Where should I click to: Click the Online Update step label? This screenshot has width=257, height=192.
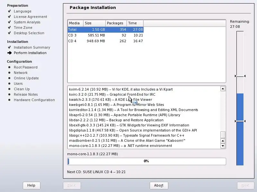(26, 78)
